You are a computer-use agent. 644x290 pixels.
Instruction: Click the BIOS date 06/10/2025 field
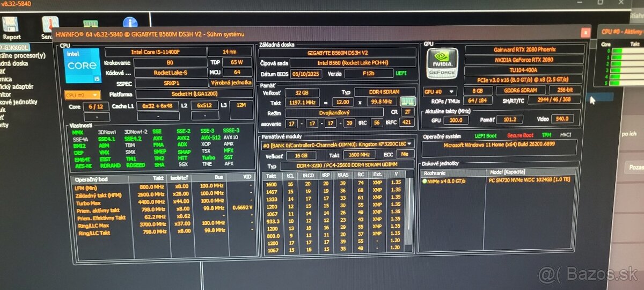pyautogui.click(x=306, y=74)
